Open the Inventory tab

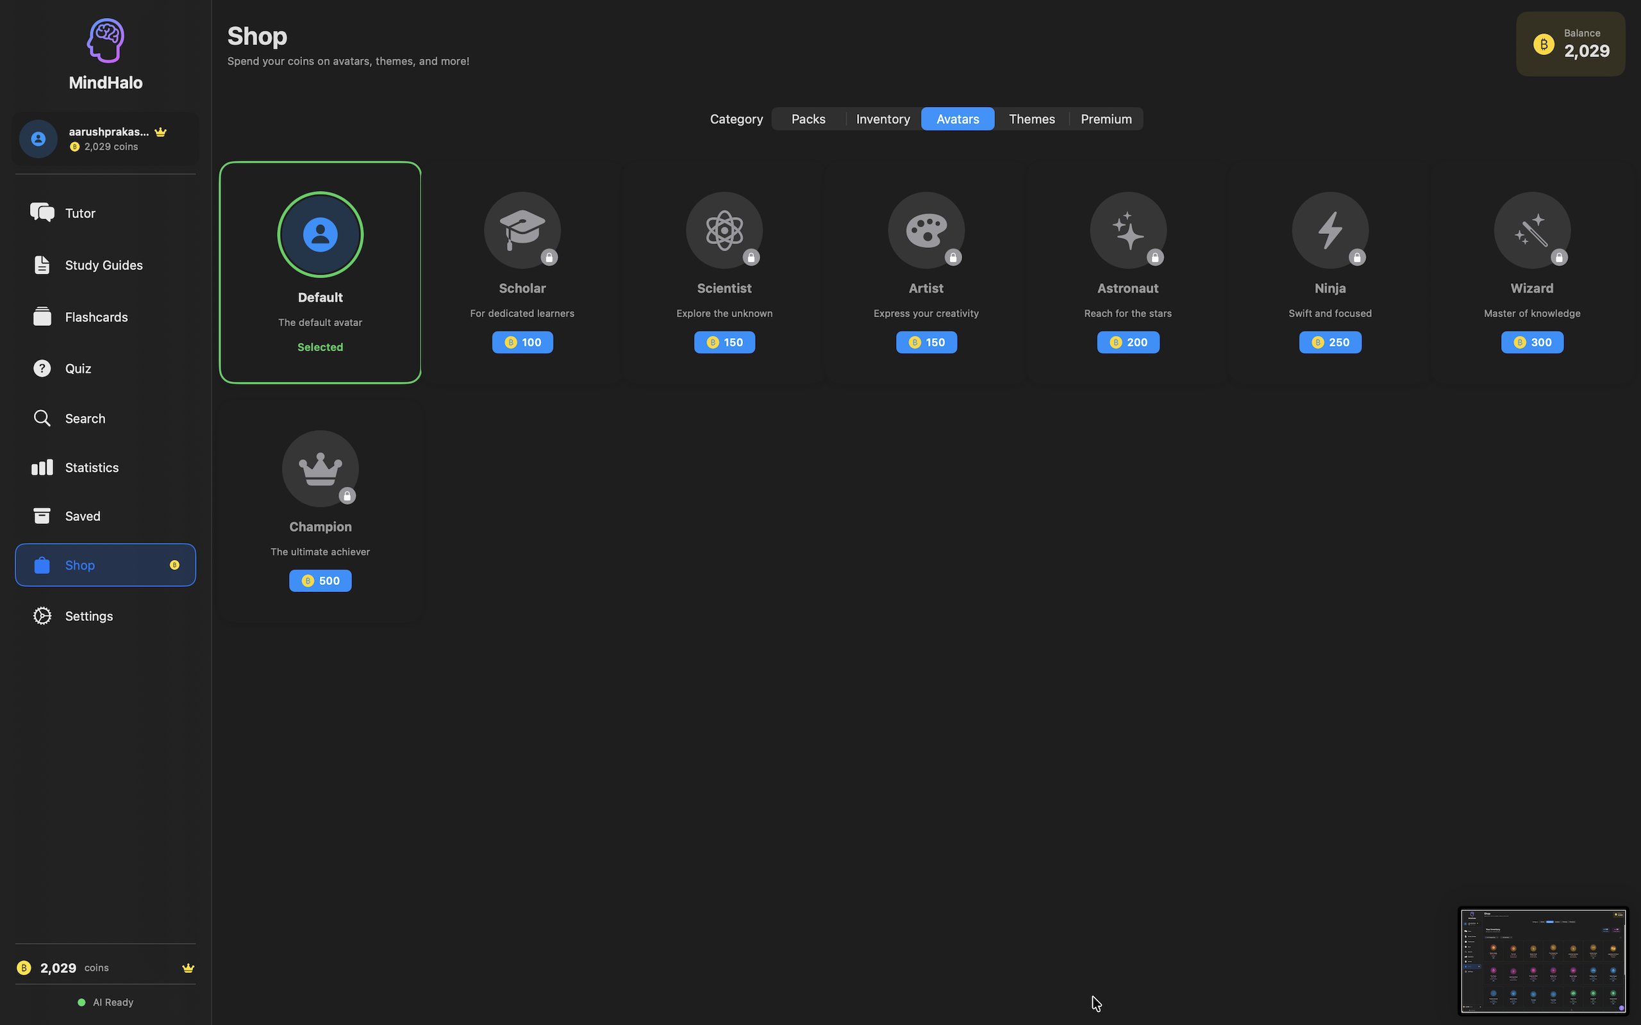coord(883,119)
